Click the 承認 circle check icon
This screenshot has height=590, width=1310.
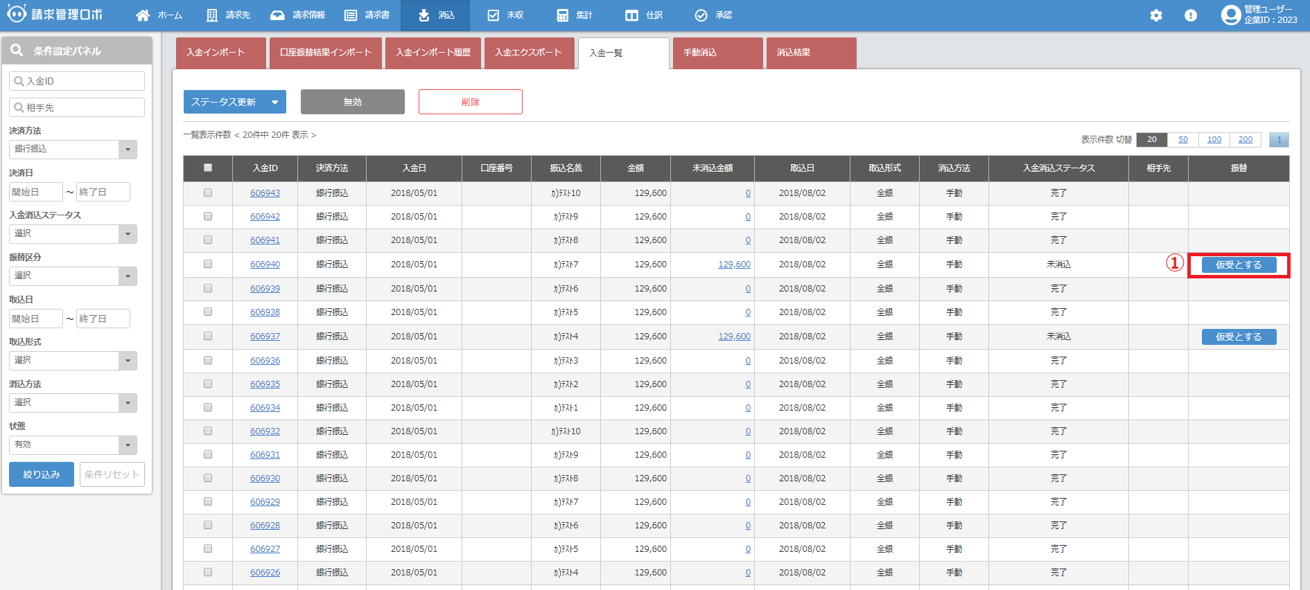(x=701, y=15)
